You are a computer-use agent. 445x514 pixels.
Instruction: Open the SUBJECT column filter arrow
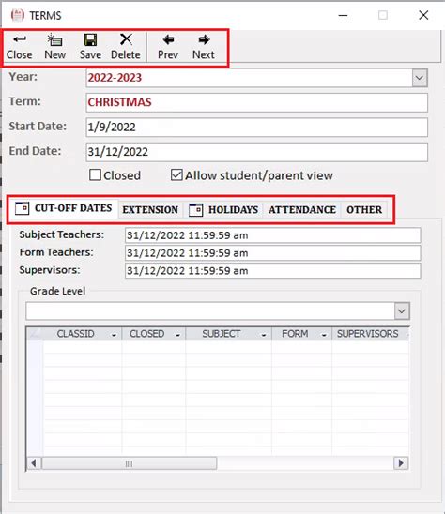pyautogui.click(x=264, y=335)
